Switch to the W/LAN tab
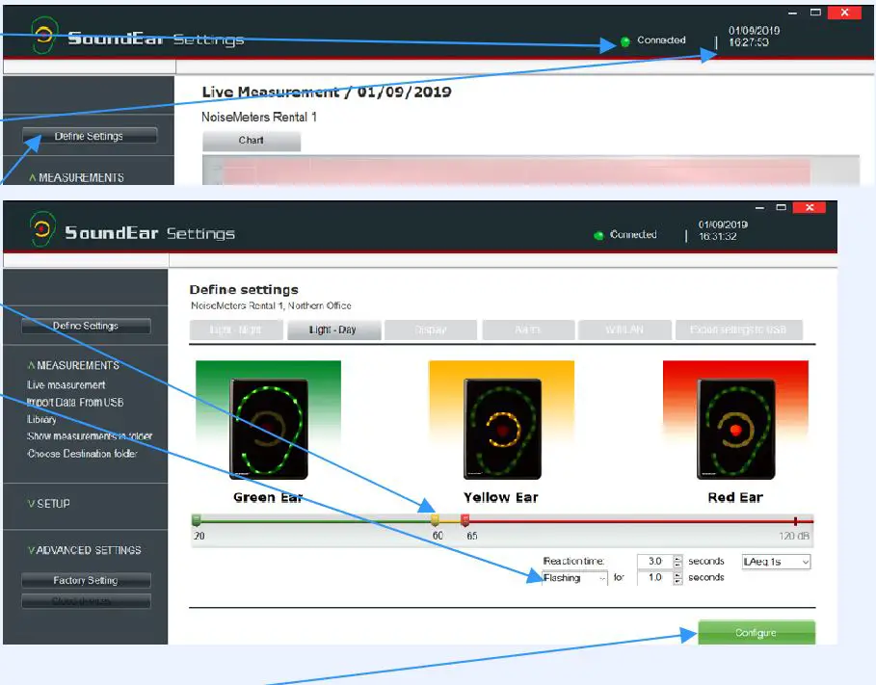 (x=624, y=329)
